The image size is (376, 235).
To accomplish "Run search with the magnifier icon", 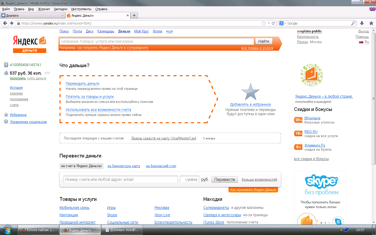I will pos(353,23).
